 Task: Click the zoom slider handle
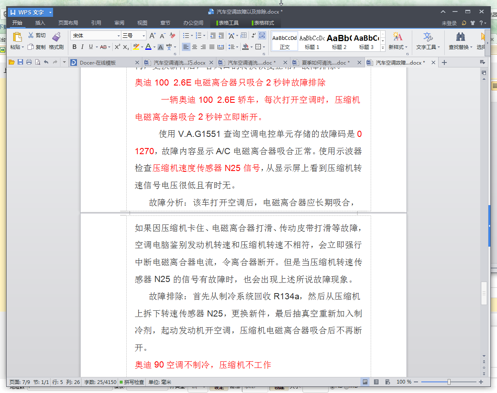click(x=449, y=382)
